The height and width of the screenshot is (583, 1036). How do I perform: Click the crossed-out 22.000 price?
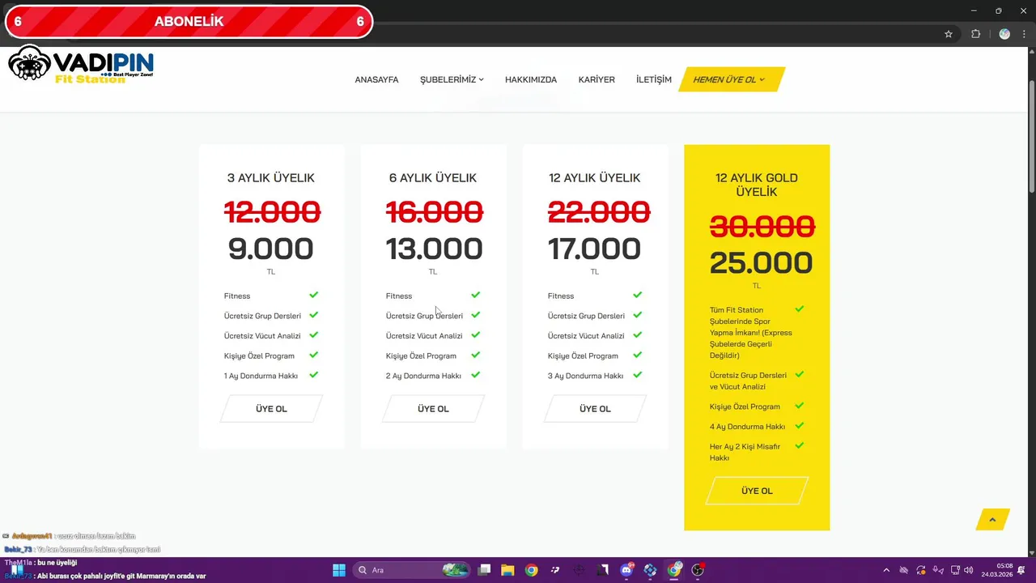tap(599, 212)
